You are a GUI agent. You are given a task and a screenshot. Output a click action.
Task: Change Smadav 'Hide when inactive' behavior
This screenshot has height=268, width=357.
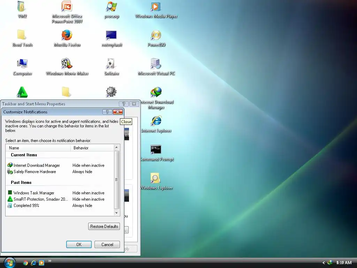pyautogui.click(x=88, y=199)
